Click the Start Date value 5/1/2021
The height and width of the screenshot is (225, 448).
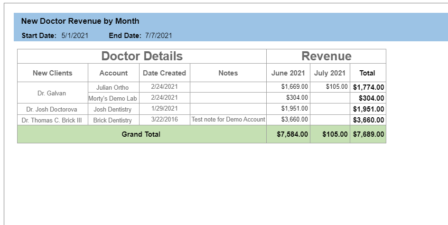[x=75, y=36]
